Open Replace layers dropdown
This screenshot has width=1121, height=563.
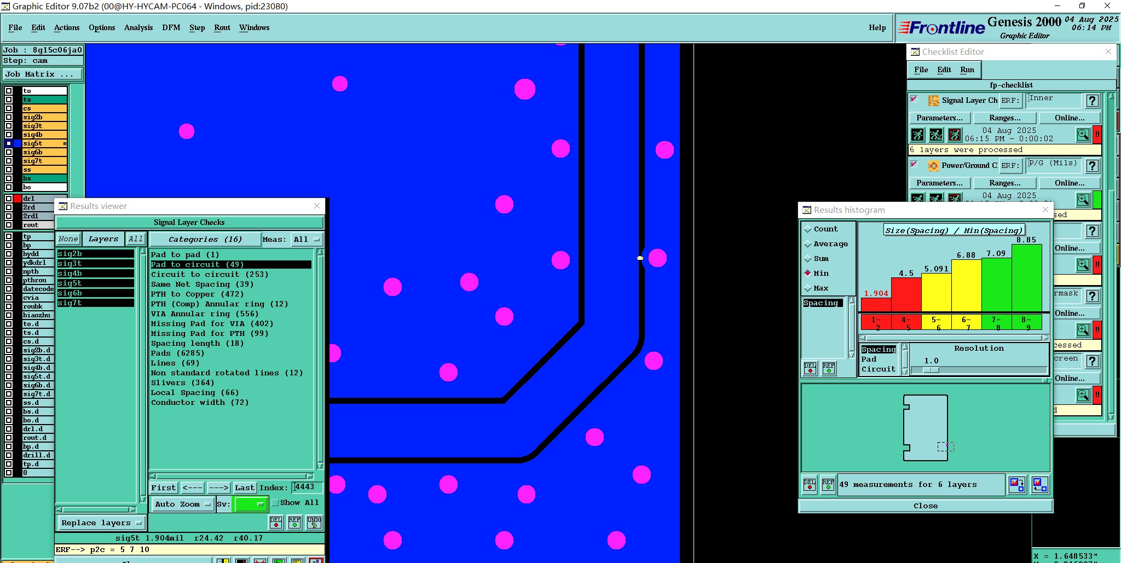click(101, 523)
